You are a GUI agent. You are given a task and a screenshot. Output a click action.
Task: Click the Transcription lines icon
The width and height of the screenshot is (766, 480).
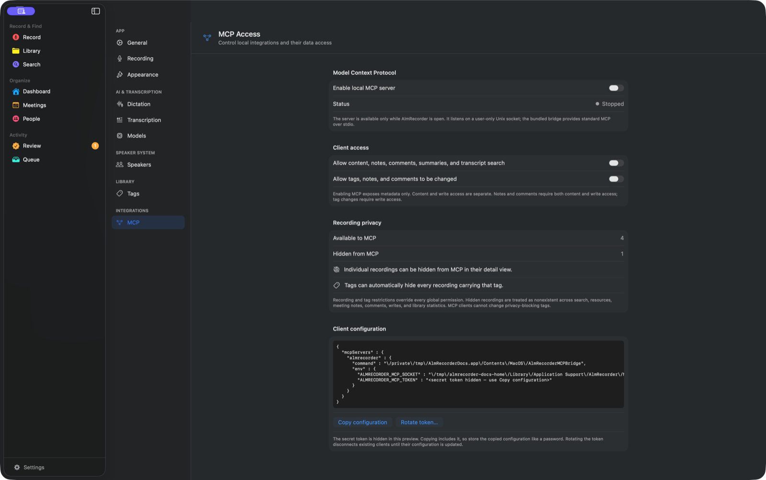tap(120, 120)
